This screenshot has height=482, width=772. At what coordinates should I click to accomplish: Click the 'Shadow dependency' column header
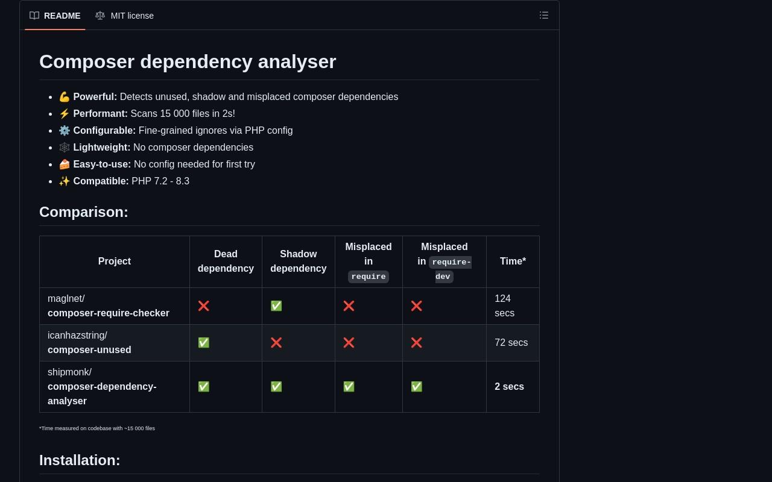pos(299,261)
